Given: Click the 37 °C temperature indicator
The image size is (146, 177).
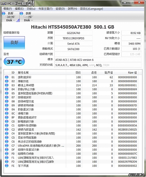Looking at the screenshot, I should 14,62.
